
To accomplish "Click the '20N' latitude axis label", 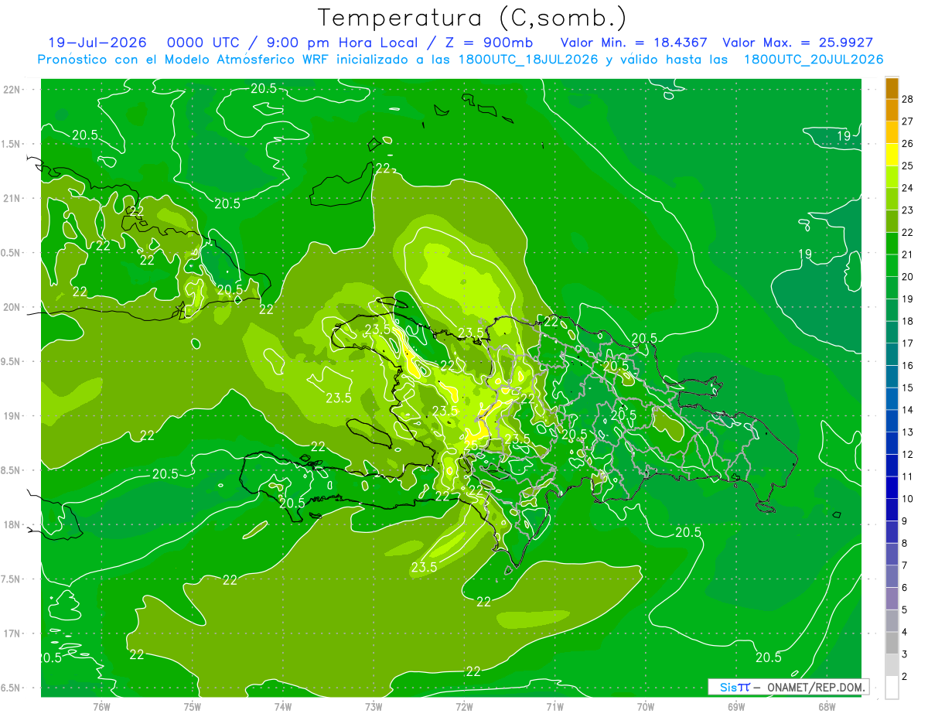I will 12,307.
